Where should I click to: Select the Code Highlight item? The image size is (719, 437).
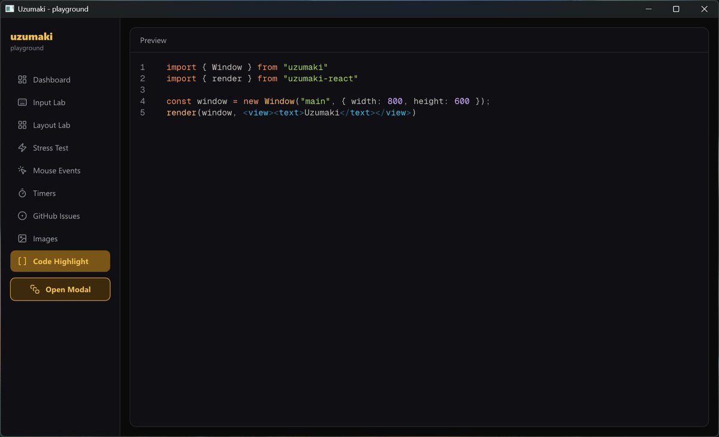[60, 262]
